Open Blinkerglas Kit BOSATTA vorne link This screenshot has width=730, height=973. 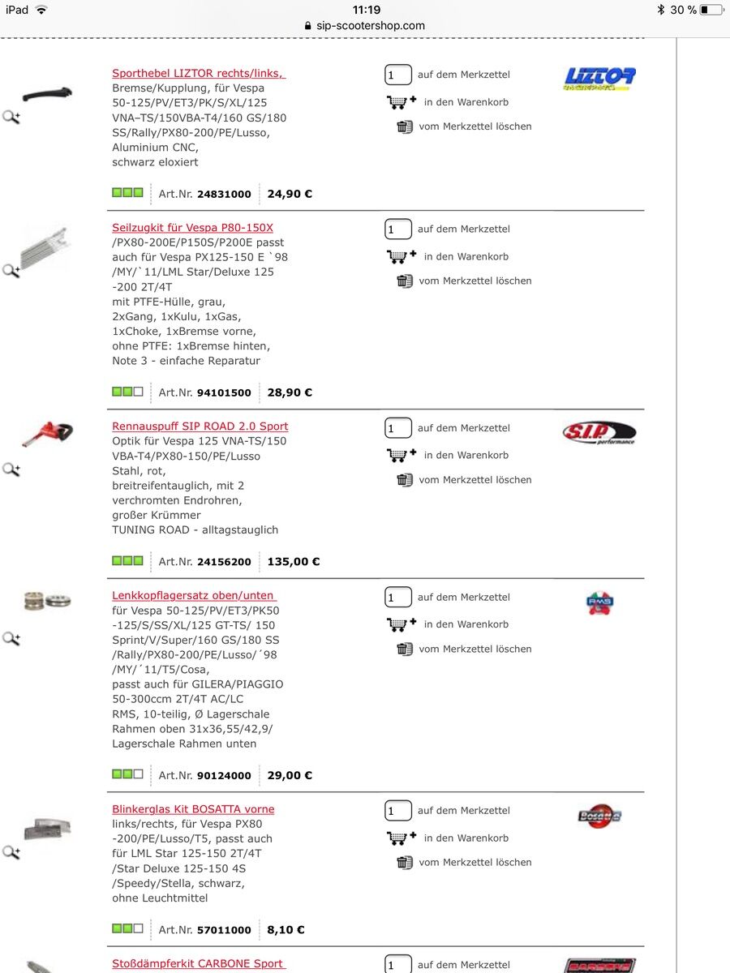click(193, 808)
